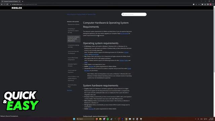Open the Roblox Support breadcrumb link
This screenshot has height=121, width=215.
71,14
